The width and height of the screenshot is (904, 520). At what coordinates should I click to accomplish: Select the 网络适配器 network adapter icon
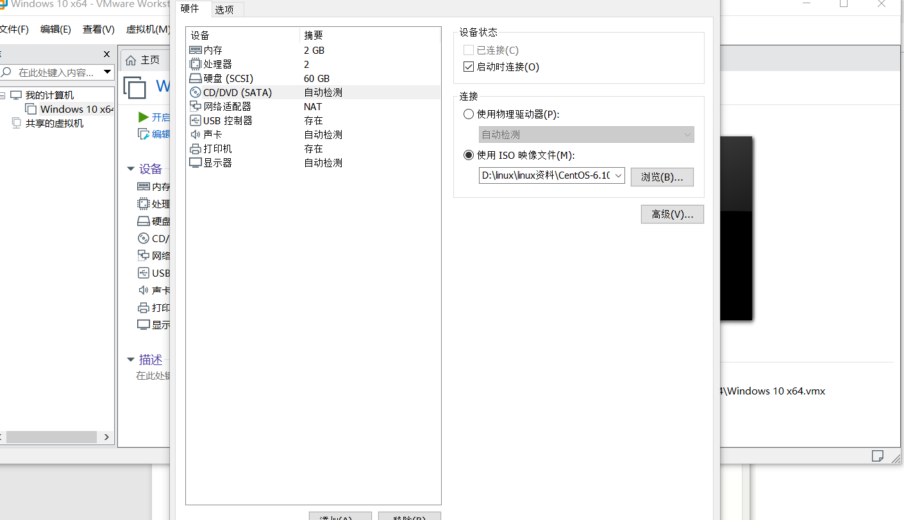pos(196,106)
